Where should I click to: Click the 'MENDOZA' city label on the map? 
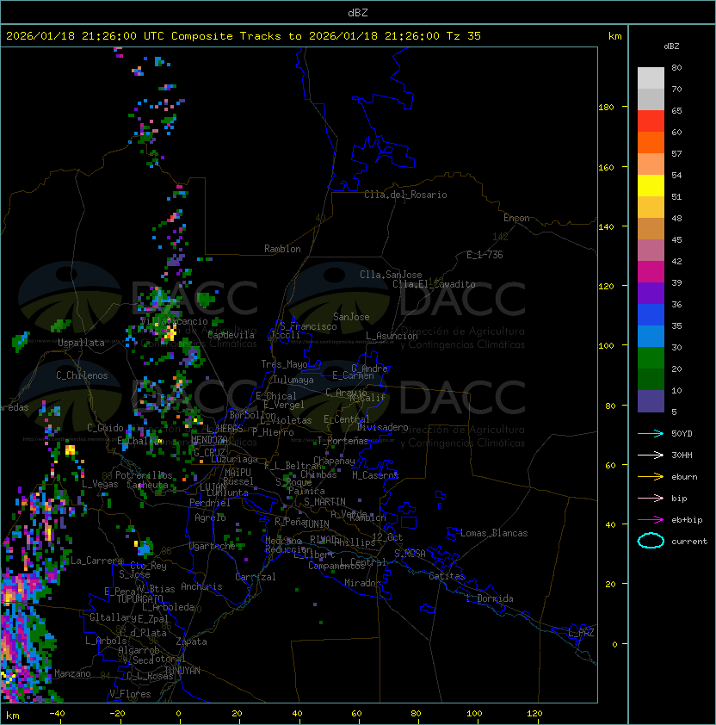point(209,439)
